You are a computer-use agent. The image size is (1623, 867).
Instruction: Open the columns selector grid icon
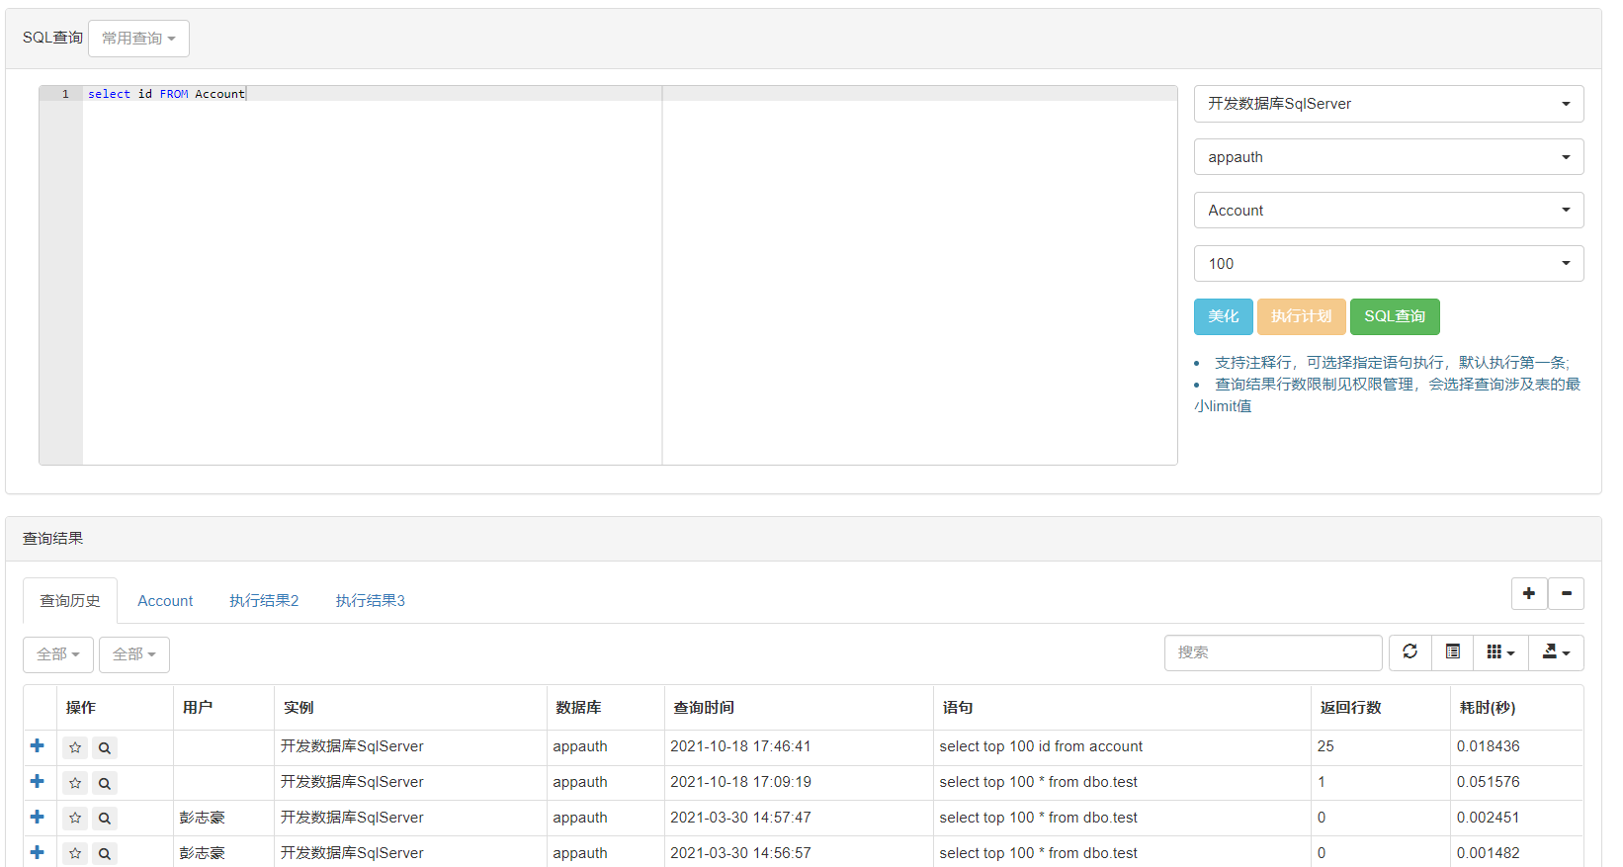click(x=1499, y=652)
